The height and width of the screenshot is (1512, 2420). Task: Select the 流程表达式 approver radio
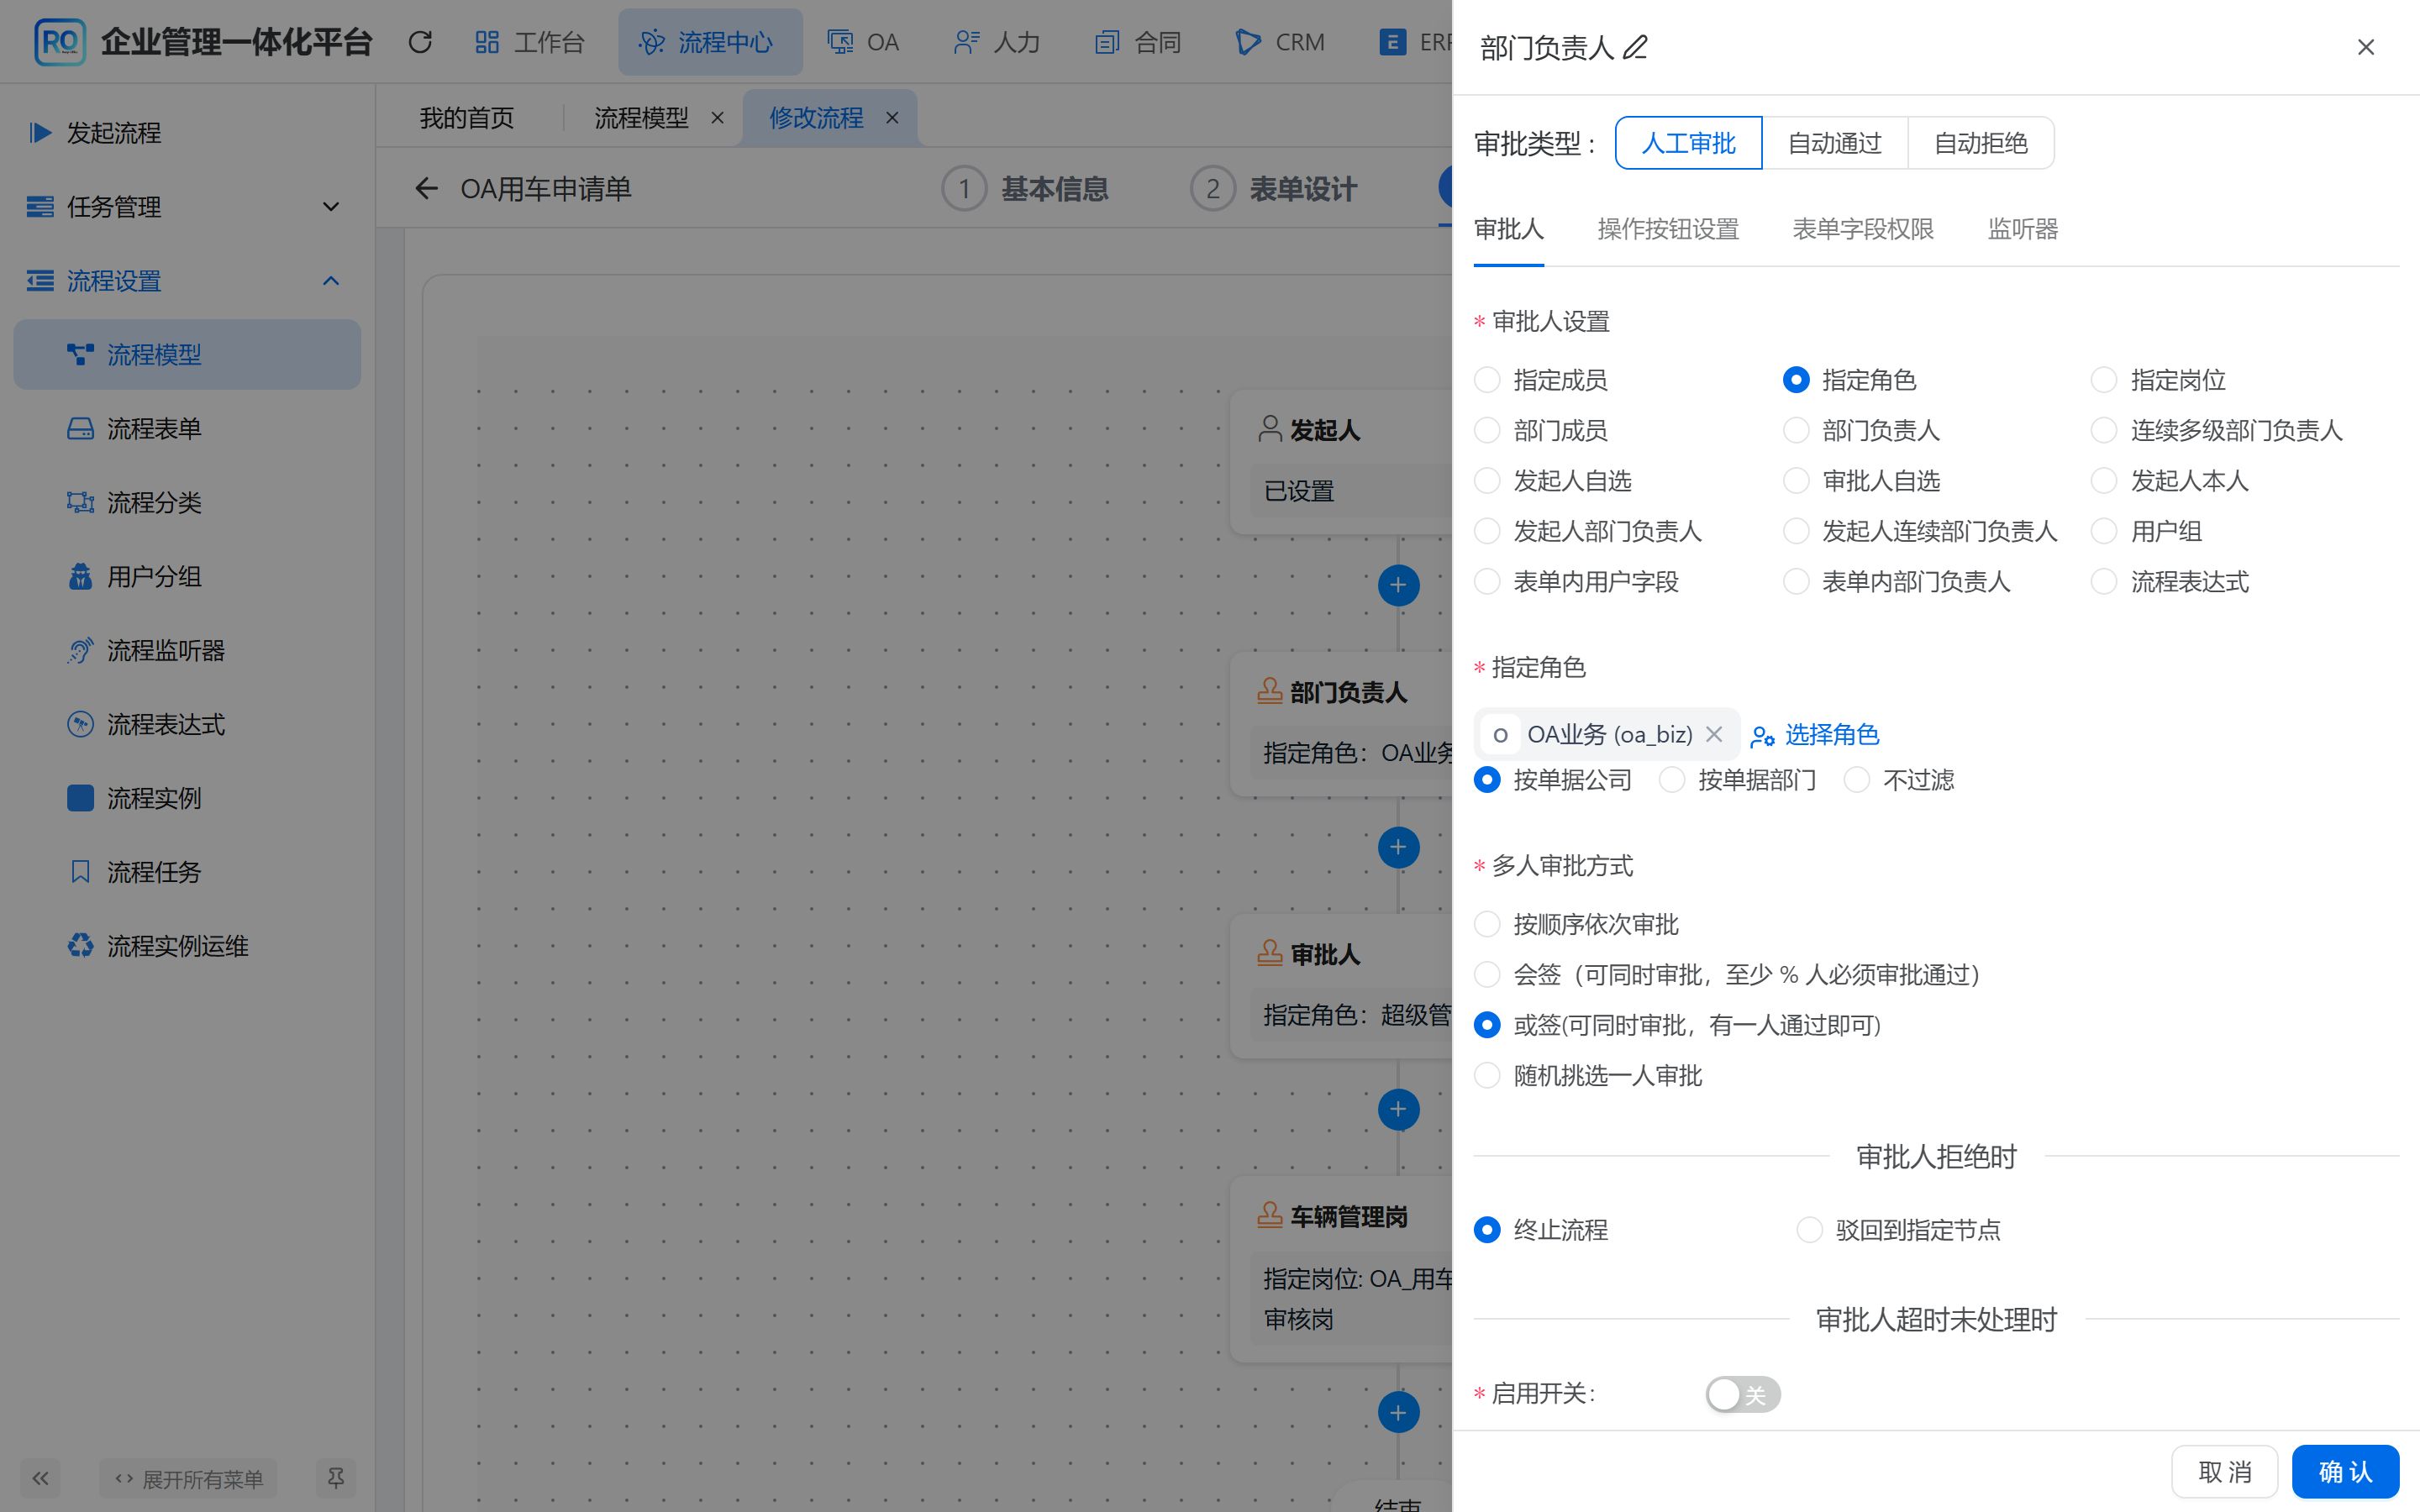tap(2104, 582)
